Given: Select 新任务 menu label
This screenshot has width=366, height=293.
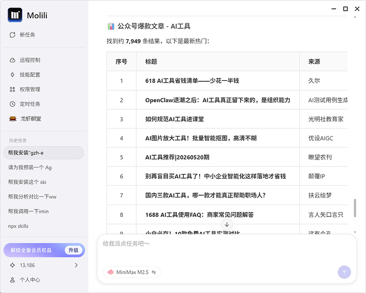Looking at the screenshot, I should point(28,35).
